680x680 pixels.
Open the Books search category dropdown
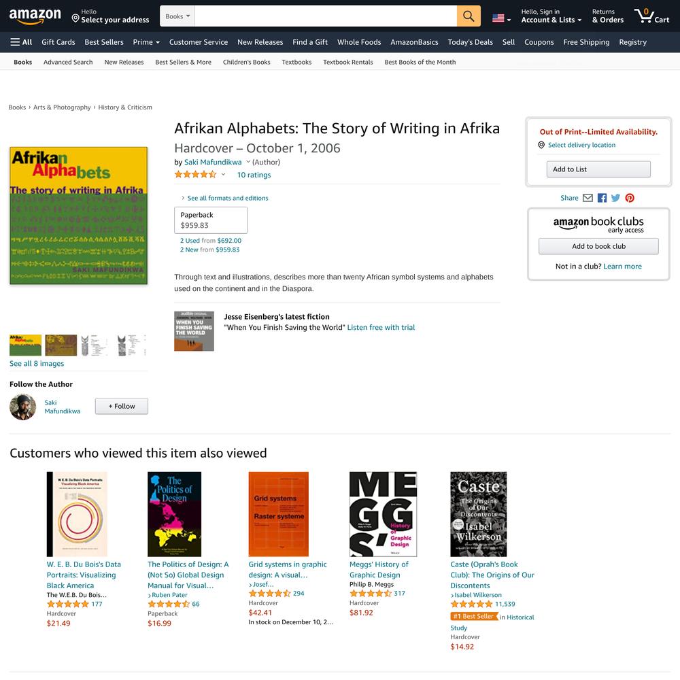[177, 16]
